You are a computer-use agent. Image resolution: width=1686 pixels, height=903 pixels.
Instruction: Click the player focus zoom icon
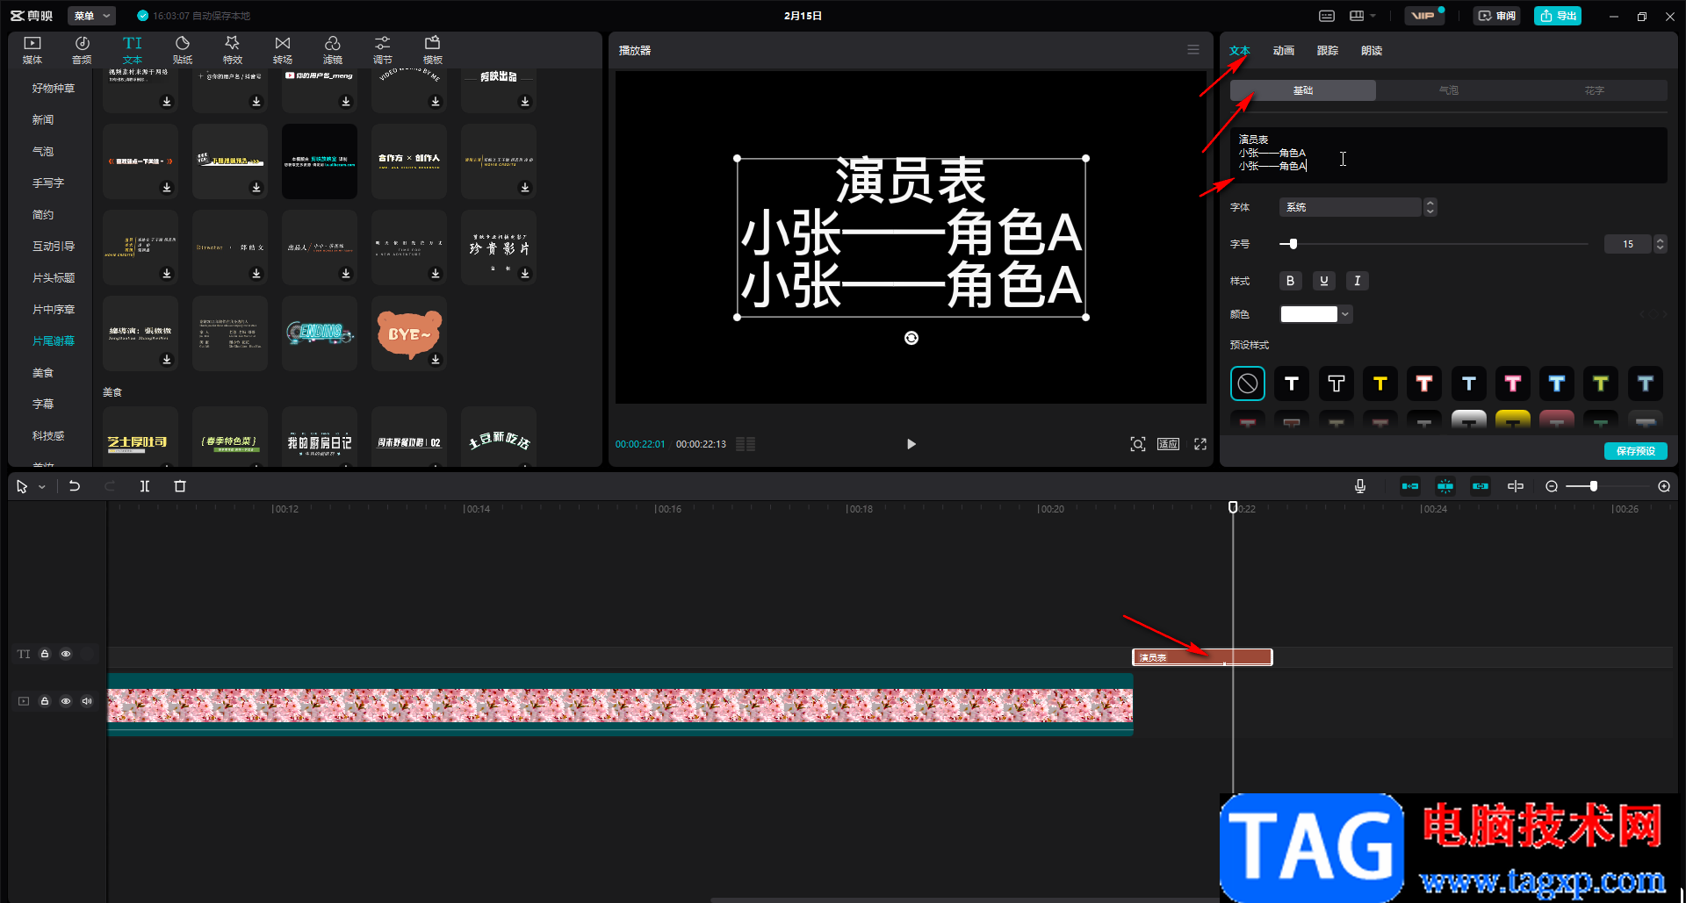(1138, 444)
